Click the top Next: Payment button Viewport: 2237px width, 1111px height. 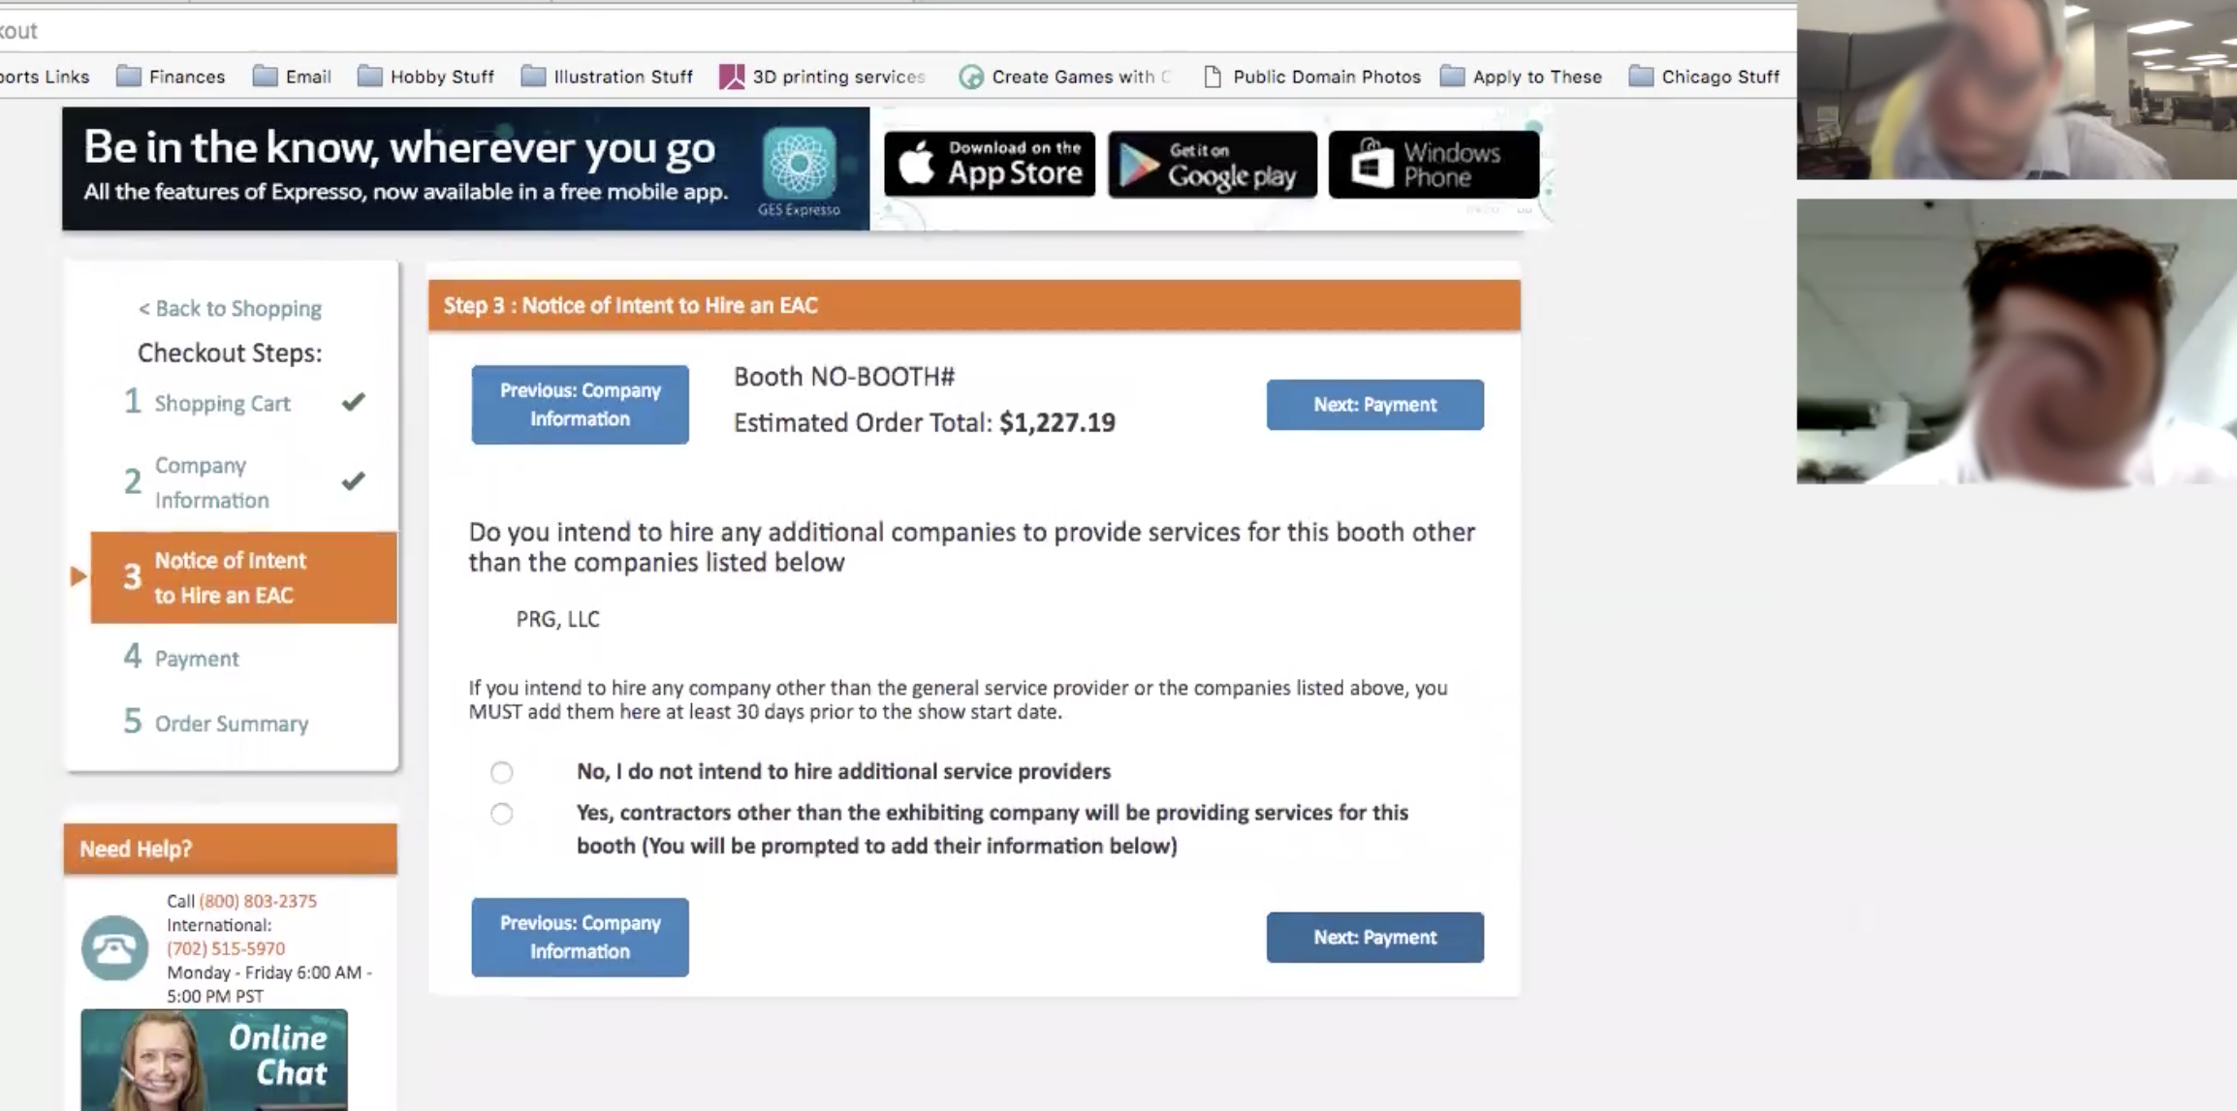[x=1374, y=405]
